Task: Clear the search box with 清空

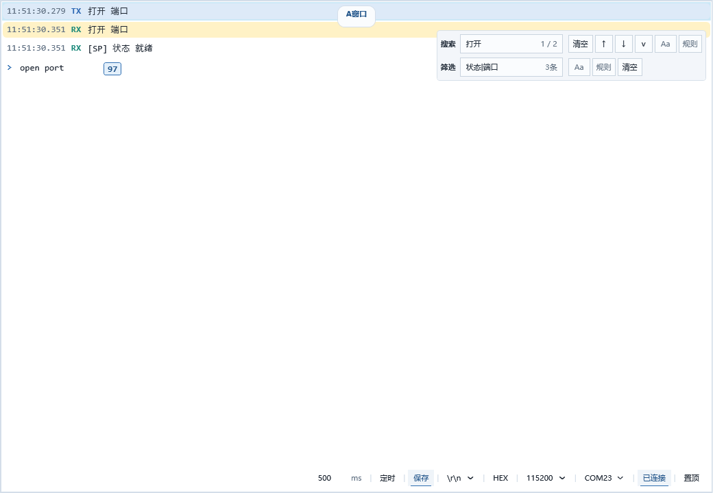Action: pyautogui.click(x=580, y=44)
